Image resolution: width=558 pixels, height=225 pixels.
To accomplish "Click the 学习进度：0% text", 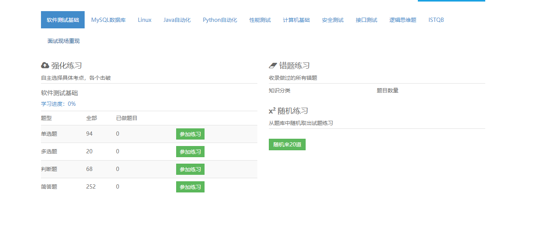I will click(x=58, y=104).
